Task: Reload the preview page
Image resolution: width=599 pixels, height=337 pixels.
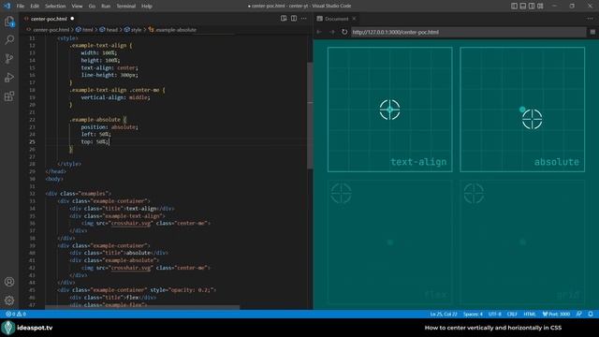Action: pyautogui.click(x=344, y=32)
